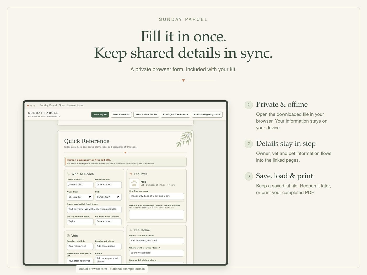
Task: Edit the Owner reachable best times field
Action: (94, 209)
